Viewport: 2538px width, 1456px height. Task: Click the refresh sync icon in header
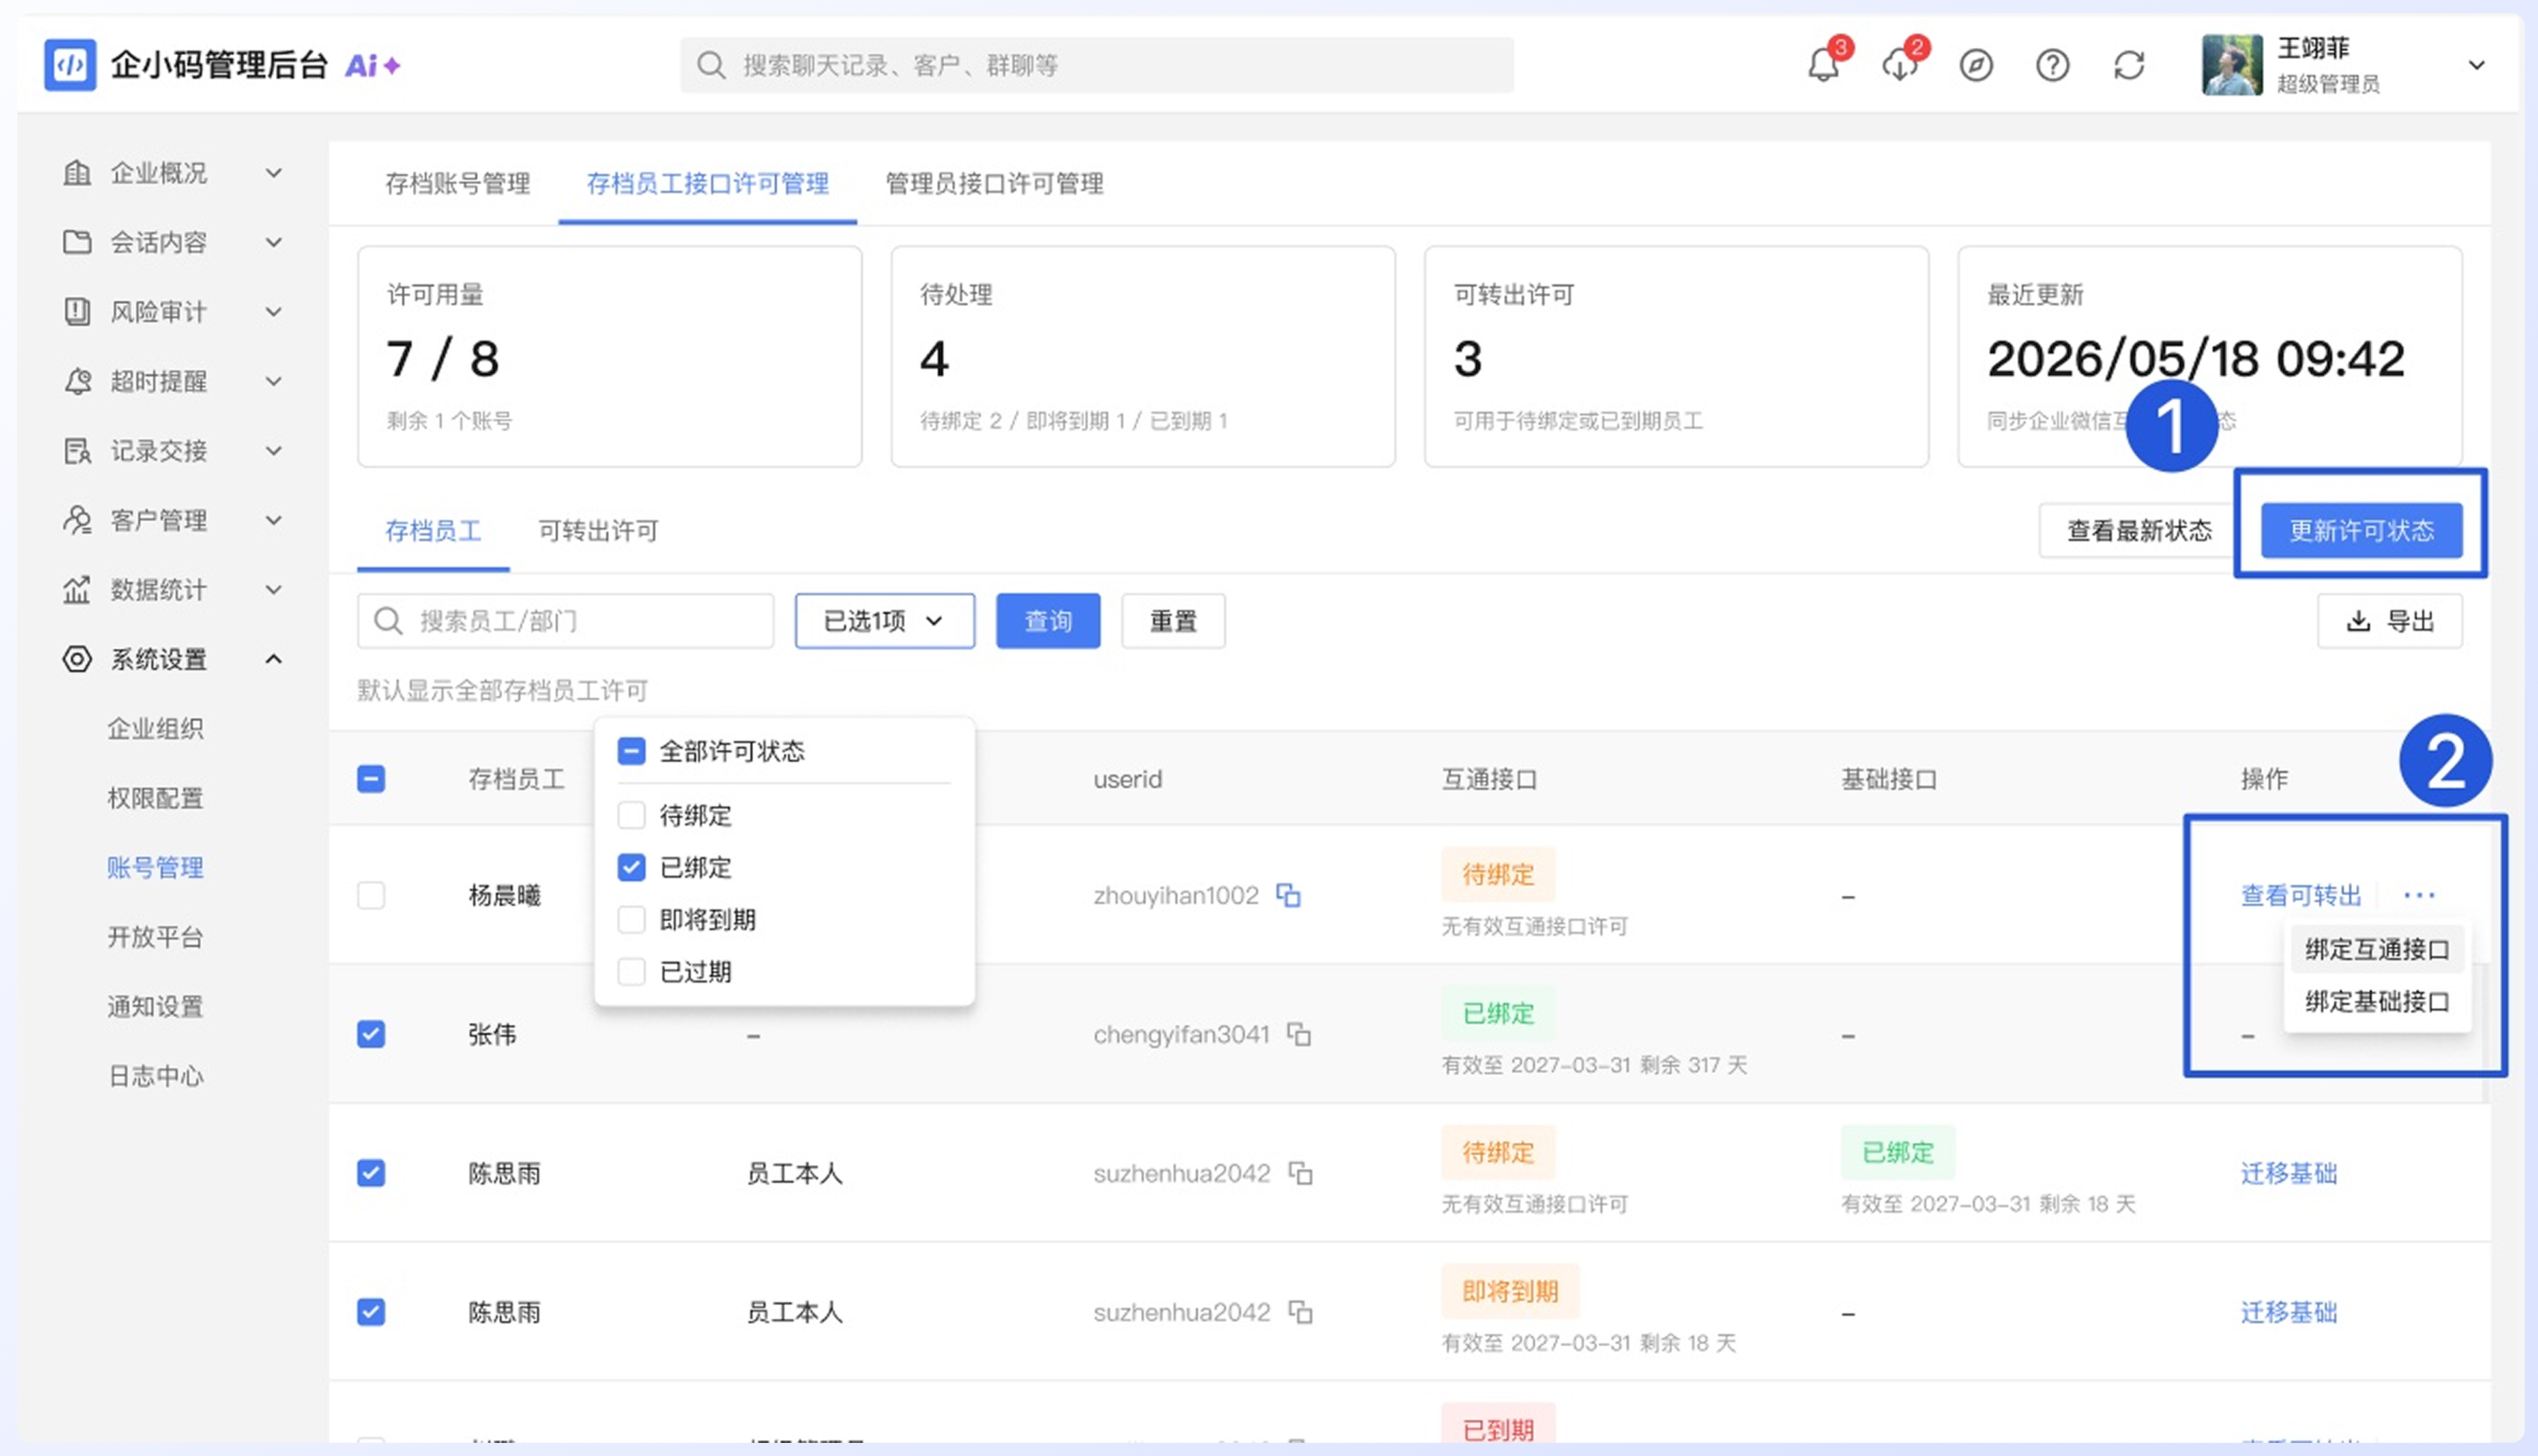point(2129,66)
